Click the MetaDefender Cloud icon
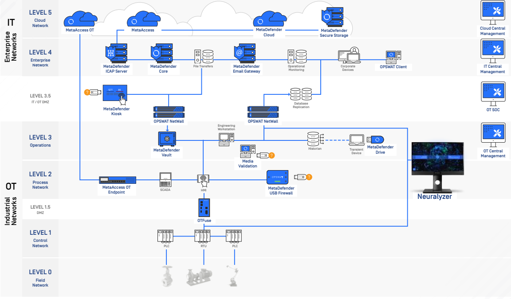 (270, 19)
